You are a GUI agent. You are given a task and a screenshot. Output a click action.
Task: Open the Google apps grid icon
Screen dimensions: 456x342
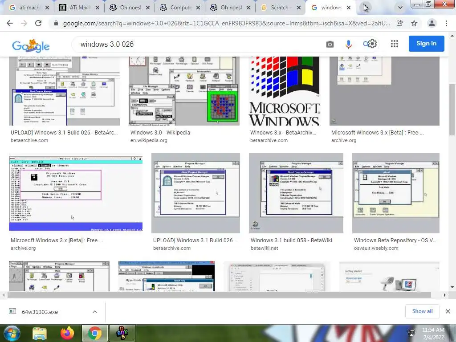pos(395,44)
